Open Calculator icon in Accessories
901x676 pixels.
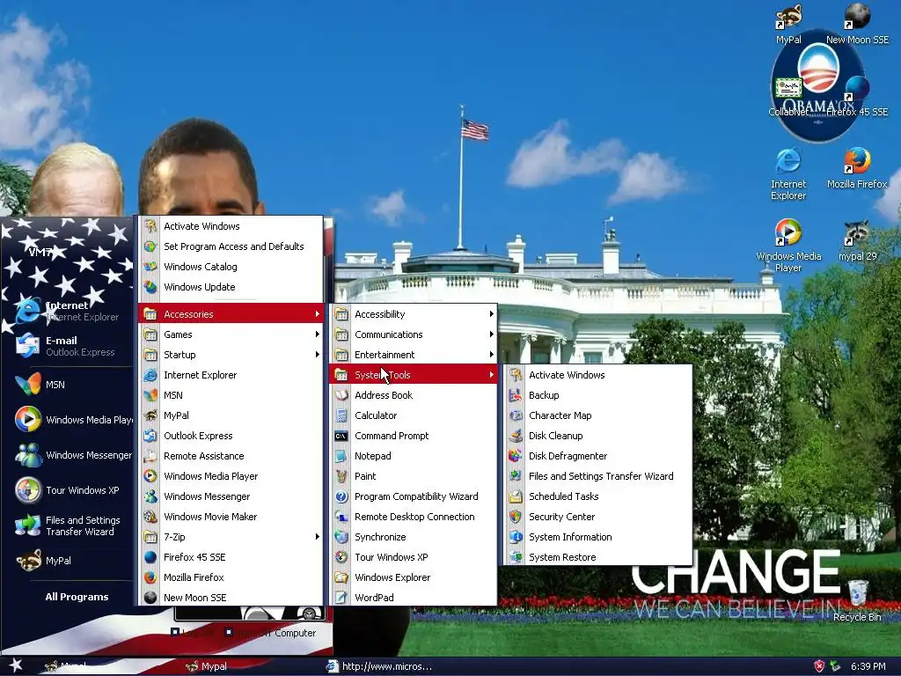click(341, 415)
